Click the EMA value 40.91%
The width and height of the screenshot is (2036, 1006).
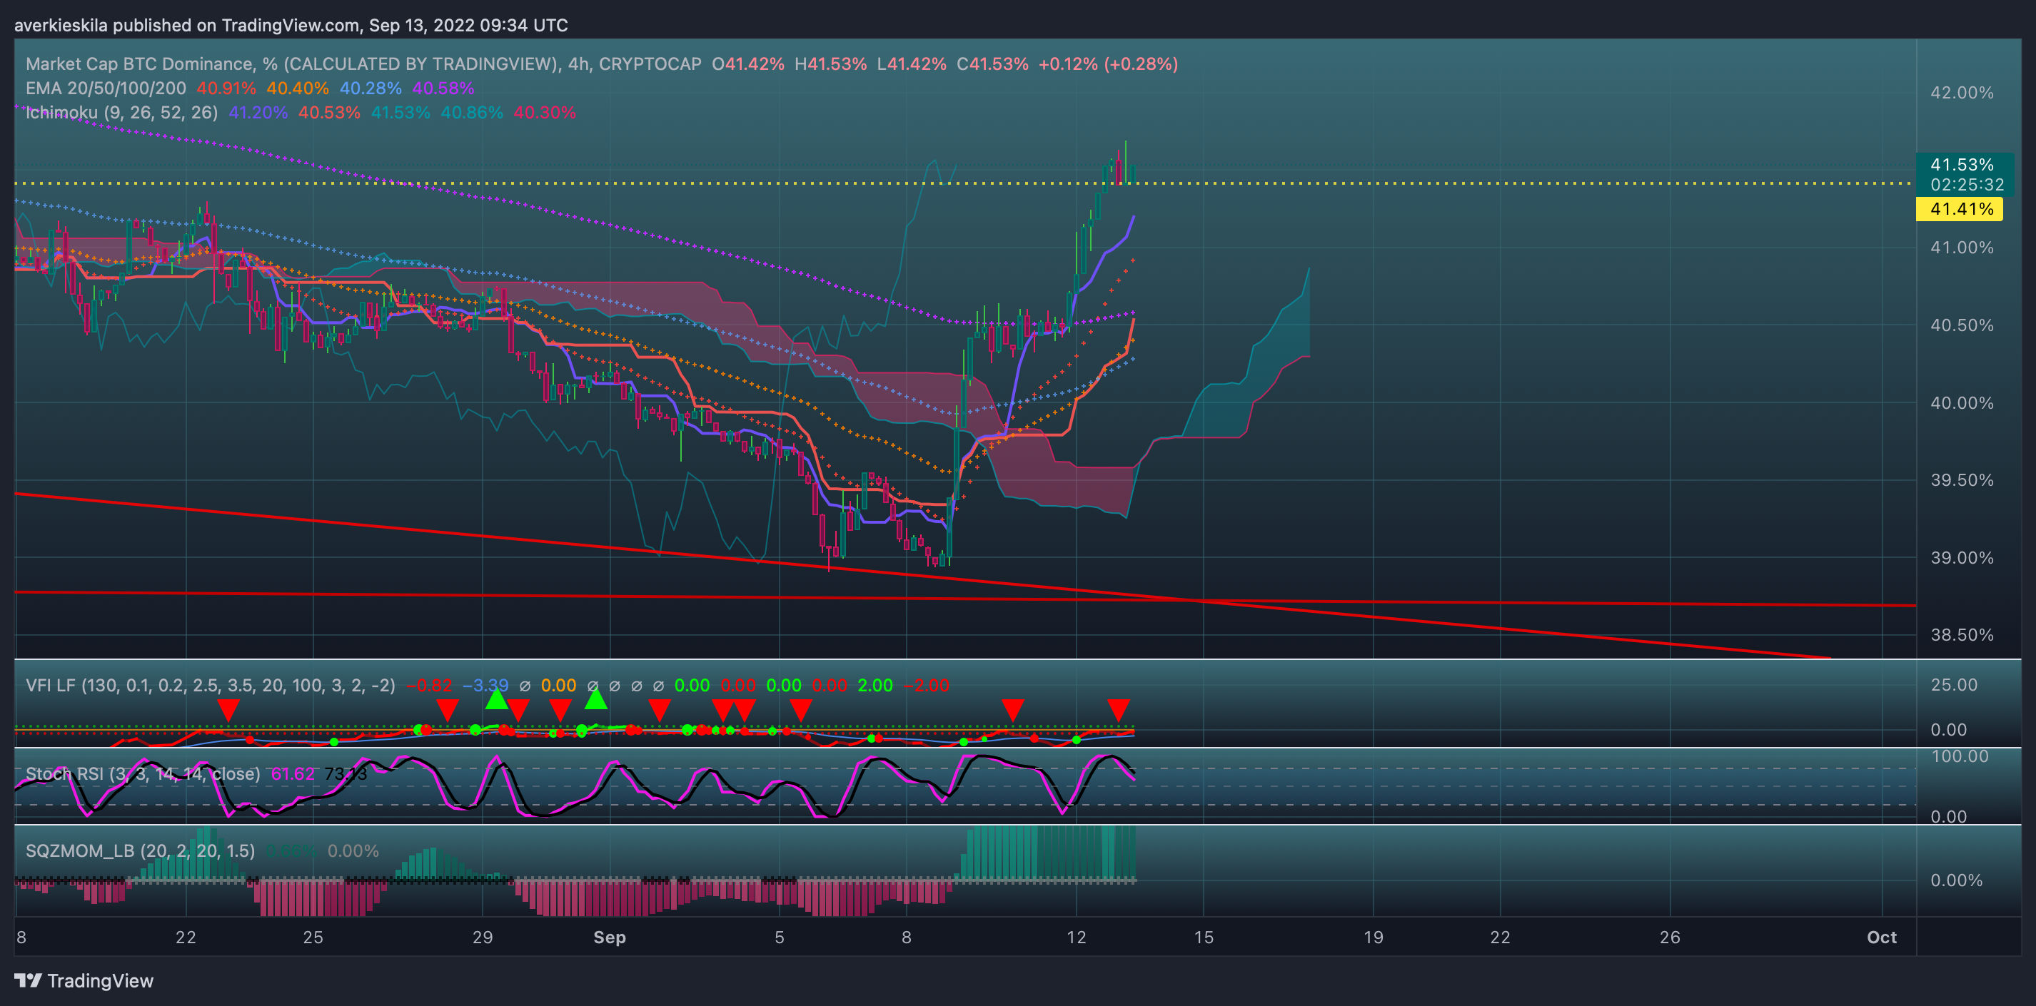(x=227, y=88)
